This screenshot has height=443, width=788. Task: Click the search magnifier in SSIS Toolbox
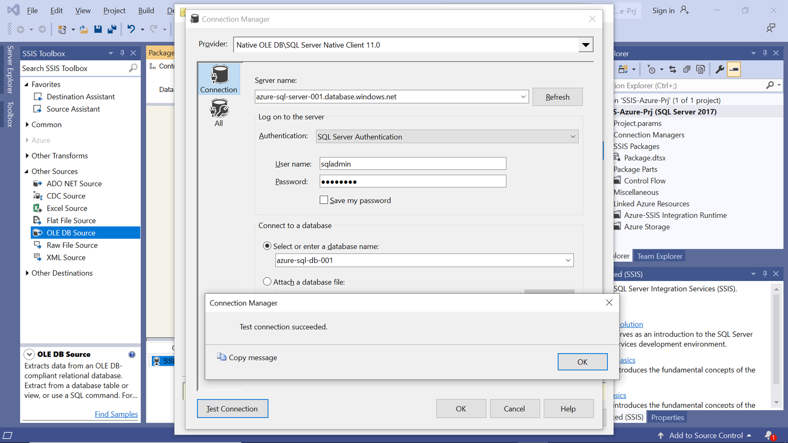133,68
